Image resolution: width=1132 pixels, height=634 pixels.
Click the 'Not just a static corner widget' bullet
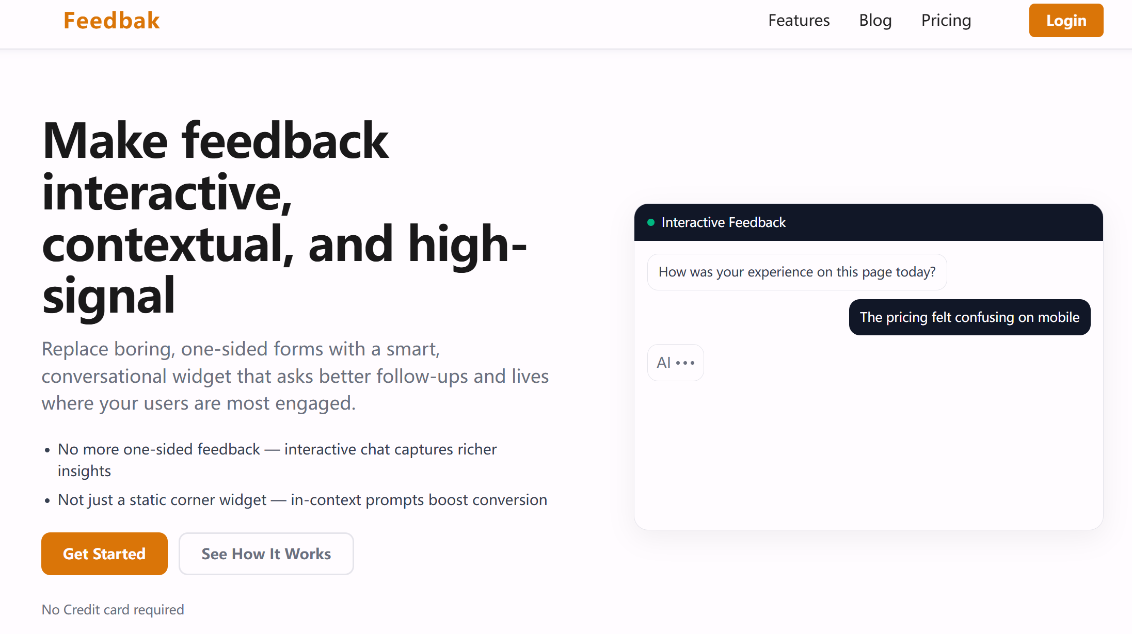302,500
